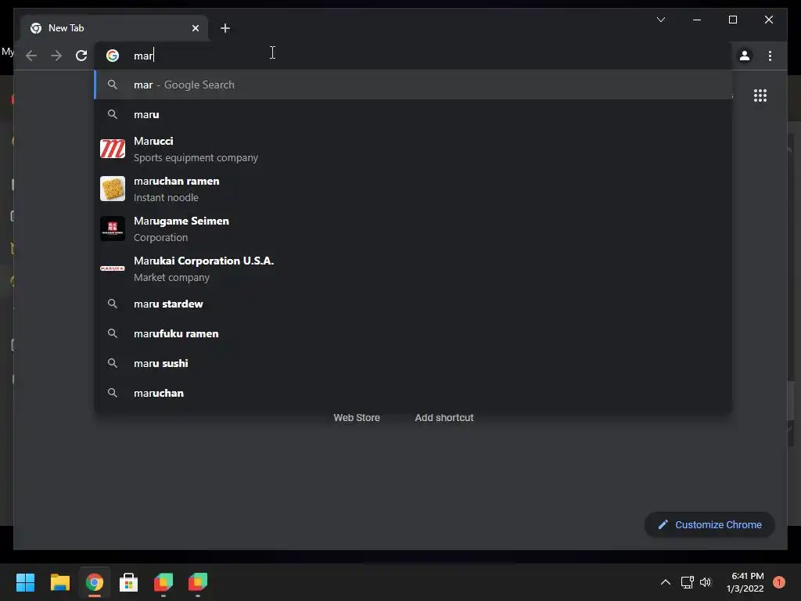Image resolution: width=801 pixels, height=601 pixels.
Task: Click the Marukai logo thumbnail
Action: pyautogui.click(x=113, y=268)
